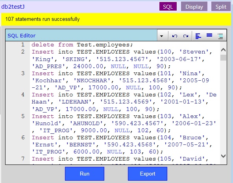Click the indent format icon
This screenshot has width=233, height=183.
tap(220, 36)
